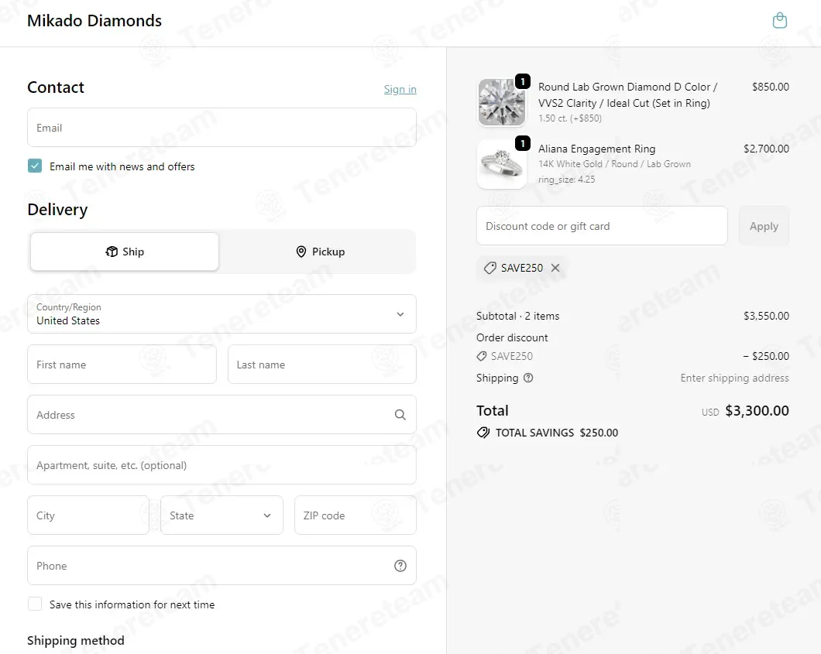Click the Round Lab Grown Diamond thumbnail
Viewport: 821px width, 654px height.
[502, 102]
